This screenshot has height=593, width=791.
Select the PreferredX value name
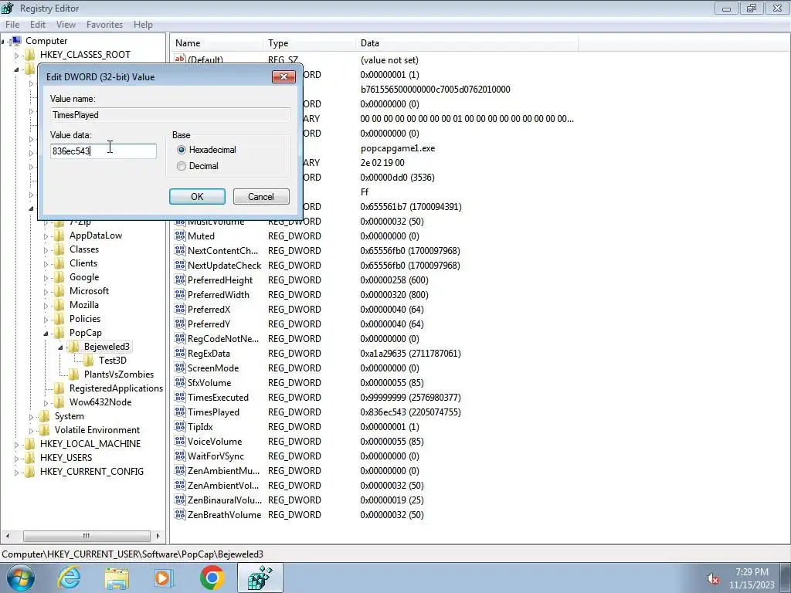(209, 309)
